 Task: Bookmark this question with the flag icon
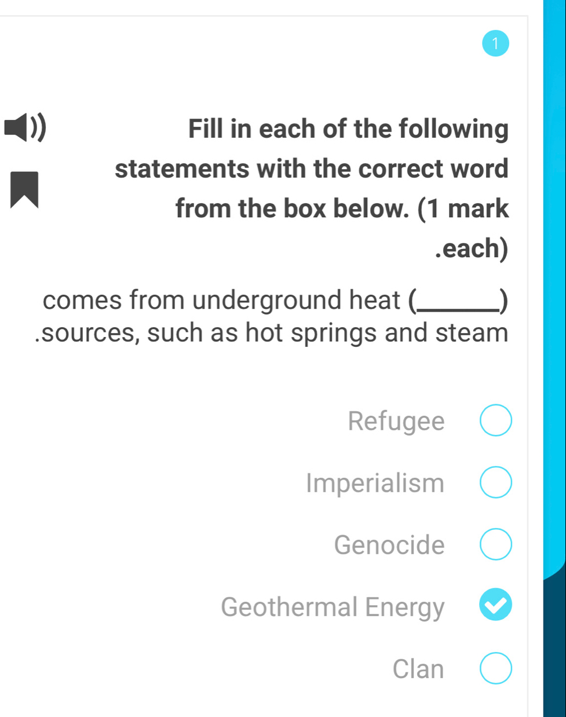click(x=24, y=189)
